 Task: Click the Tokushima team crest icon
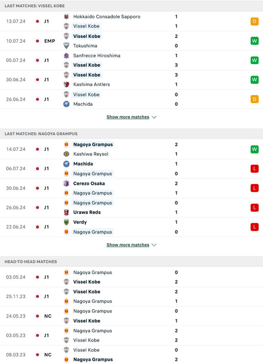tap(66, 46)
